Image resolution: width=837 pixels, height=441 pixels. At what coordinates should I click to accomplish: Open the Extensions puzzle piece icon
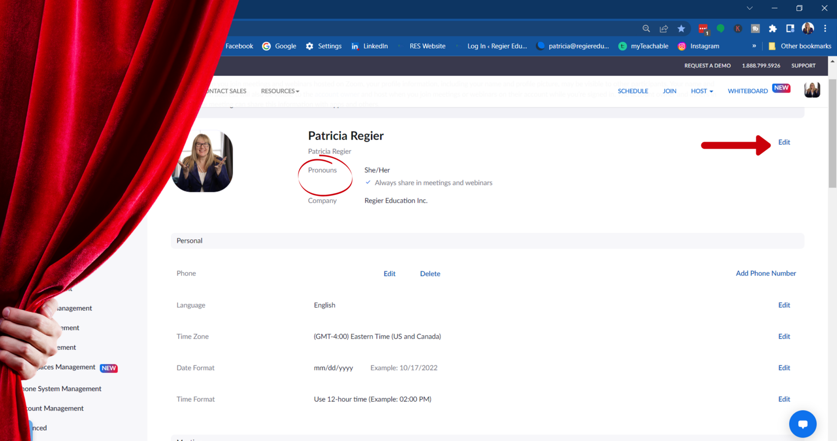point(773,29)
